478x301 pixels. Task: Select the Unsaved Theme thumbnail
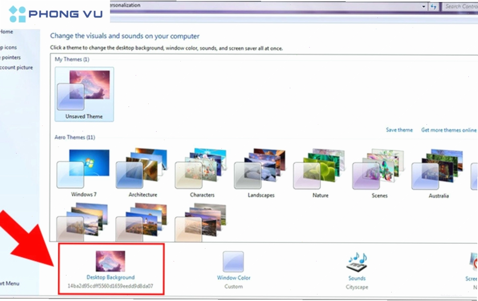coord(84,94)
